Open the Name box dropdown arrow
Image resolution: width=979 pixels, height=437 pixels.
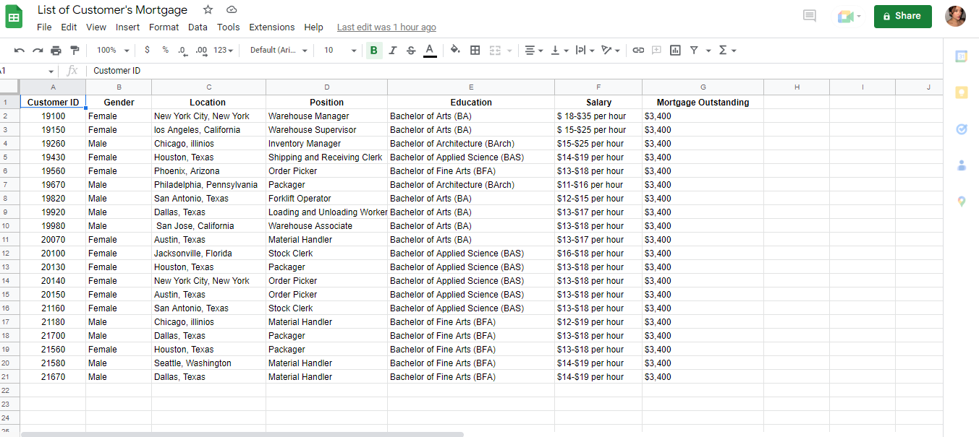click(51, 72)
